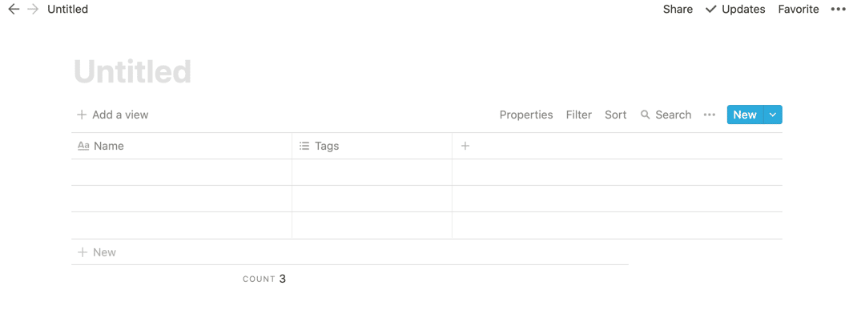Click the blue New button

[745, 115]
